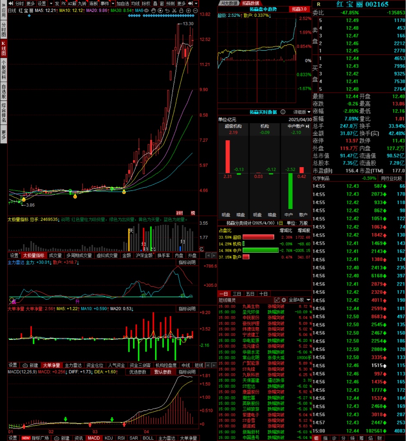Click the yellow marker on the K-line near 3.86

click(x=24, y=199)
